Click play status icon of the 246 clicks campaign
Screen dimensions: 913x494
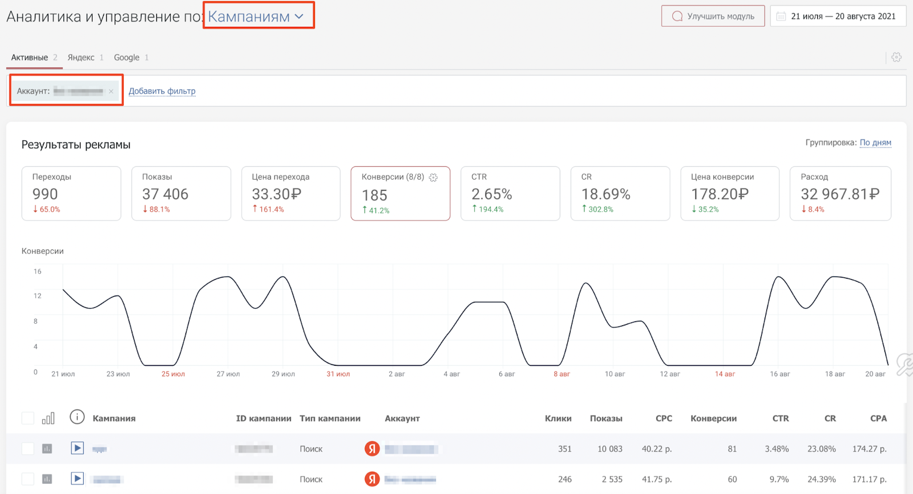click(x=78, y=479)
